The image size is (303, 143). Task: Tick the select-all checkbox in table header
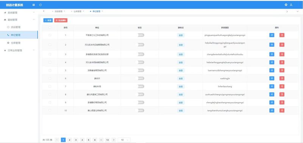pyautogui.click(x=50, y=28)
